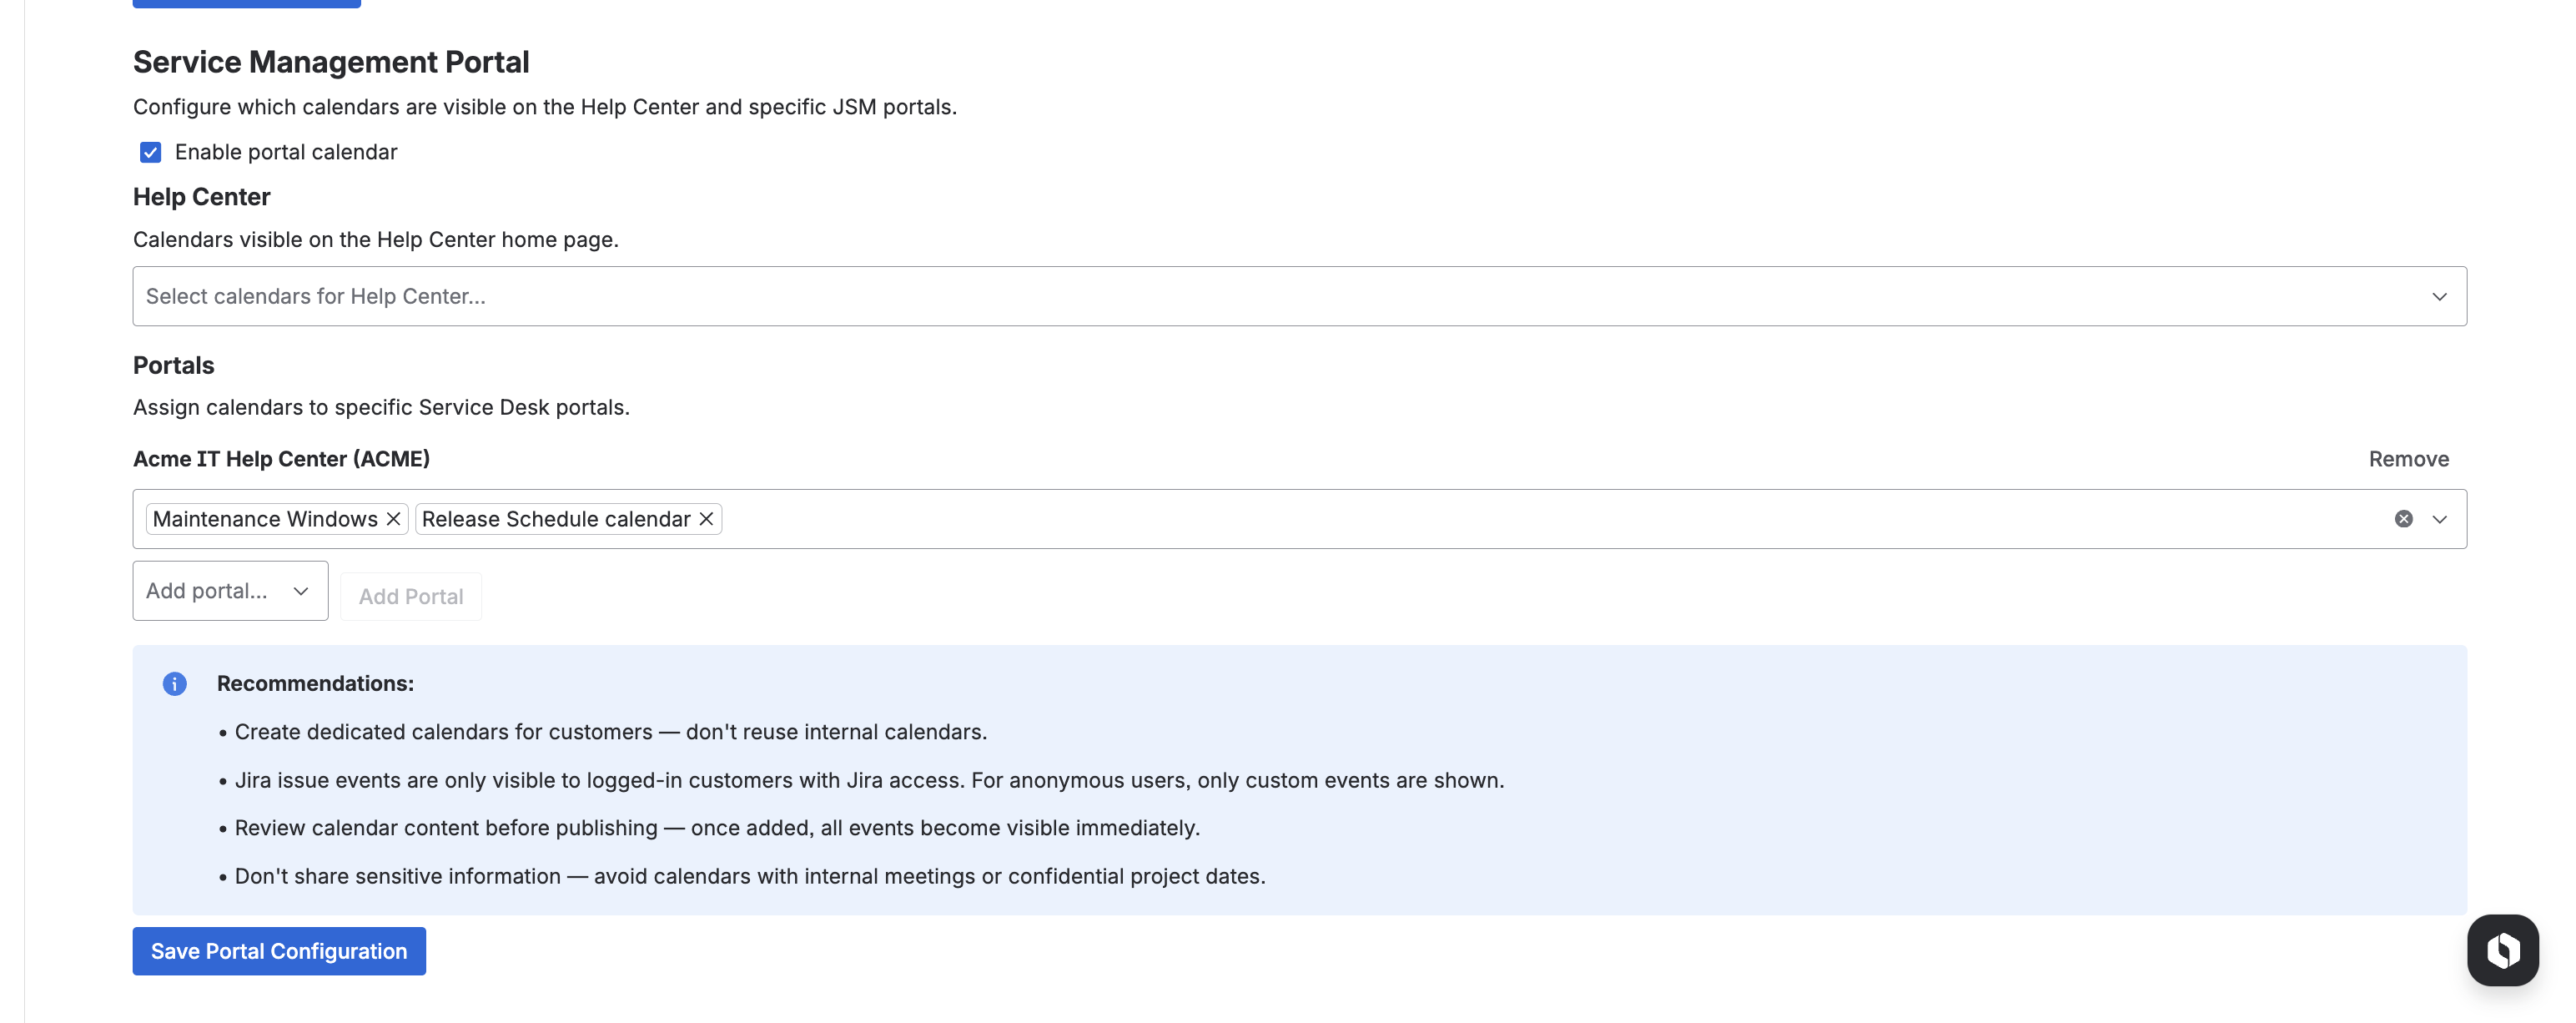Toggle portal calendar via its checkbox label
This screenshot has width=2576, height=1023.
(285, 152)
